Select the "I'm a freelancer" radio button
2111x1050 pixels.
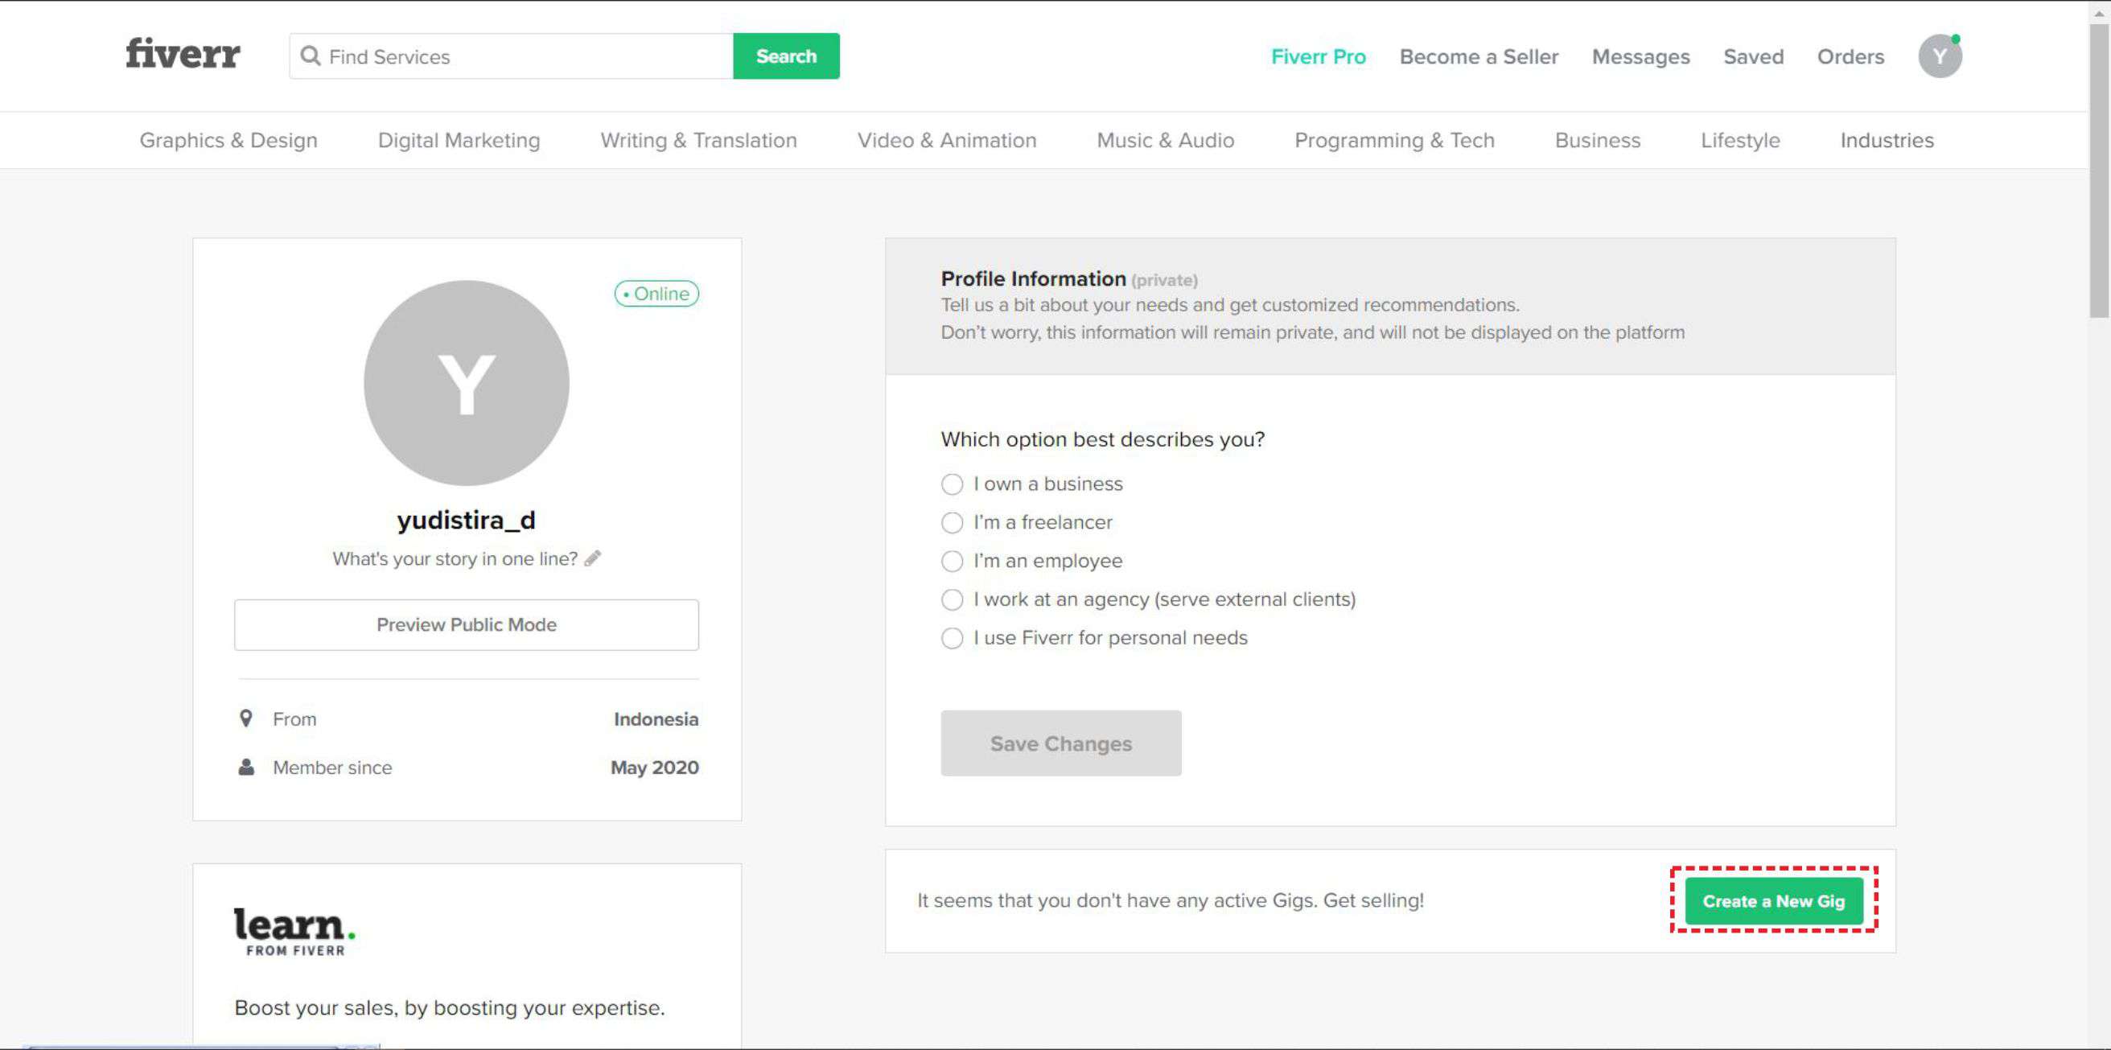click(x=952, y=523)
